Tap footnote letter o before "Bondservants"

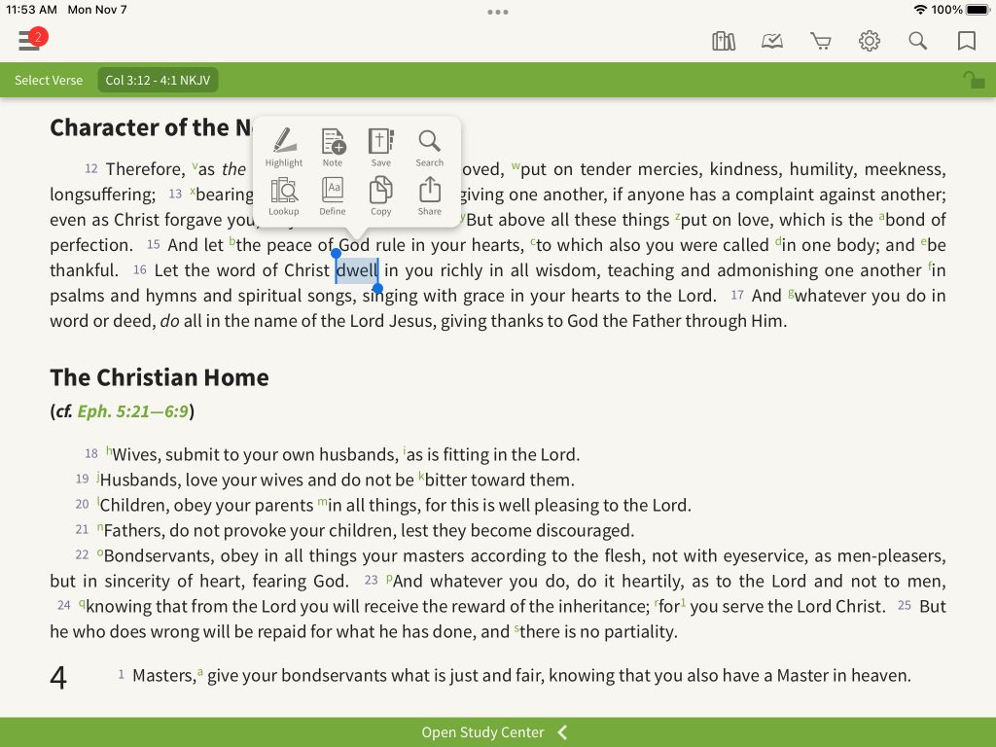[100, 552]
